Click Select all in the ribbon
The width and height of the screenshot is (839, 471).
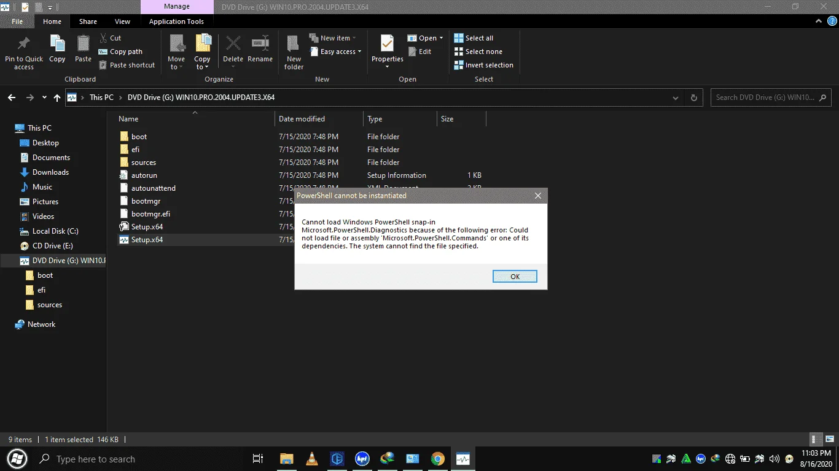pos(474,38)
